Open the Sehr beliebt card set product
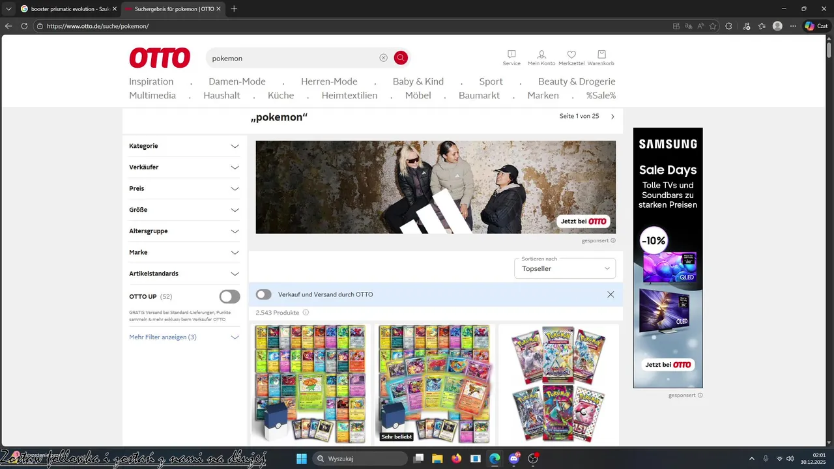 coord(434,384)
